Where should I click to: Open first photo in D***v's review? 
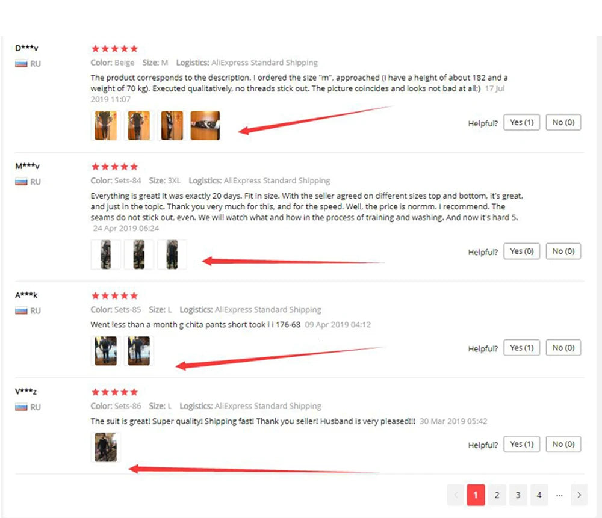105,126
